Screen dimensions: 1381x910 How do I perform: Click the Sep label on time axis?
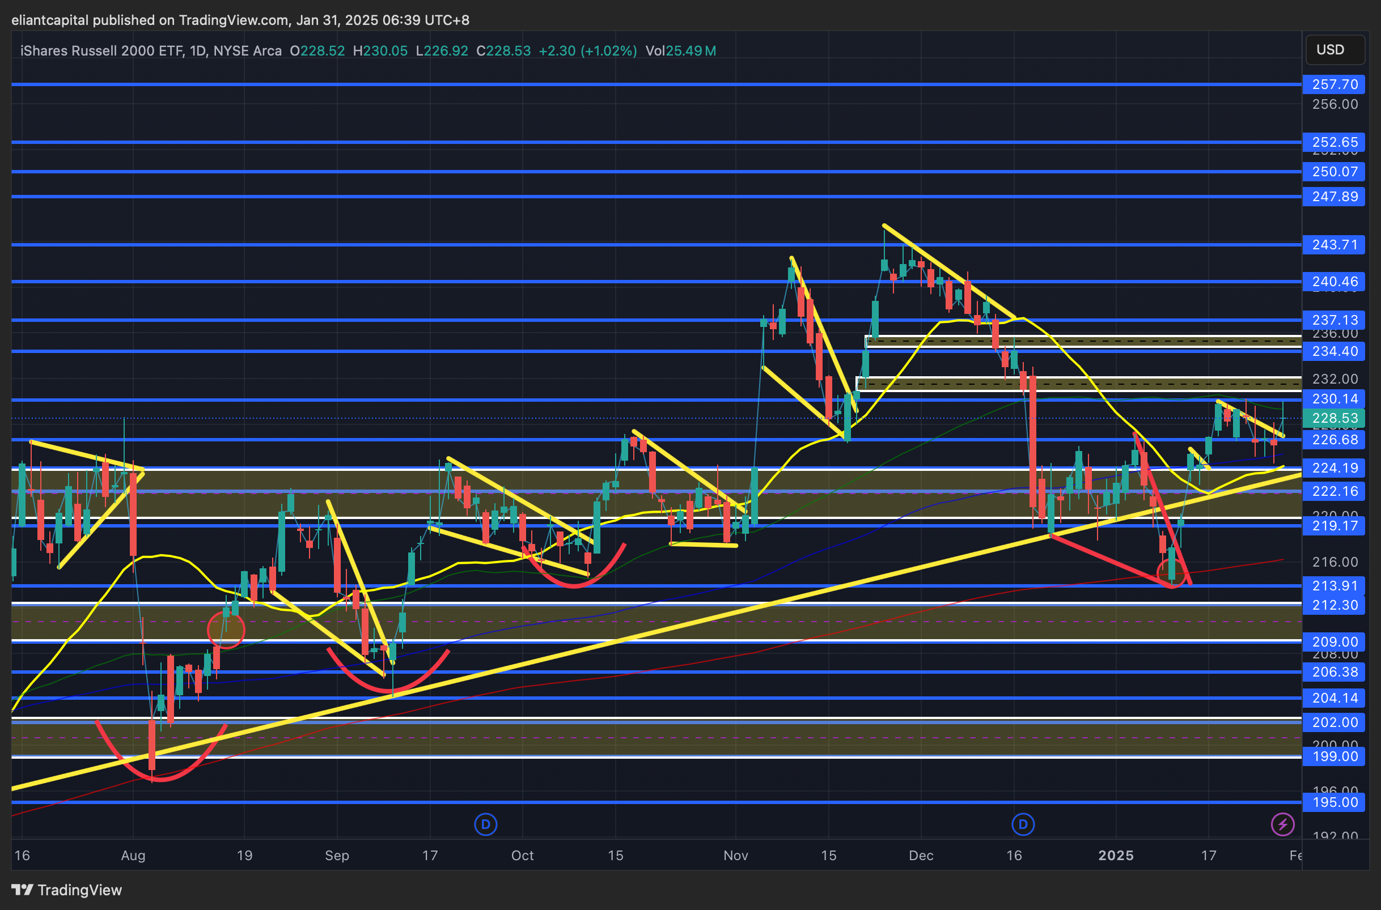point(337,856)
